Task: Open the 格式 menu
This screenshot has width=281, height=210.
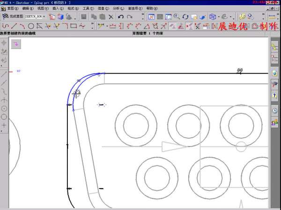Action: (73, 8)
